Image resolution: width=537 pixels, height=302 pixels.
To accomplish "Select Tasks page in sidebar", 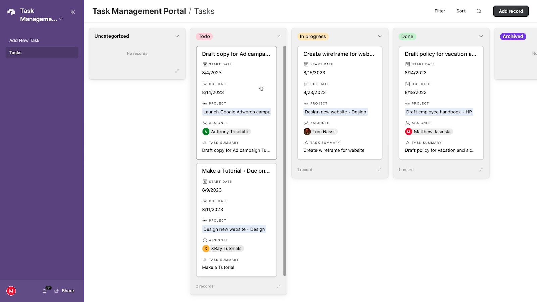I will click(42, 53).
